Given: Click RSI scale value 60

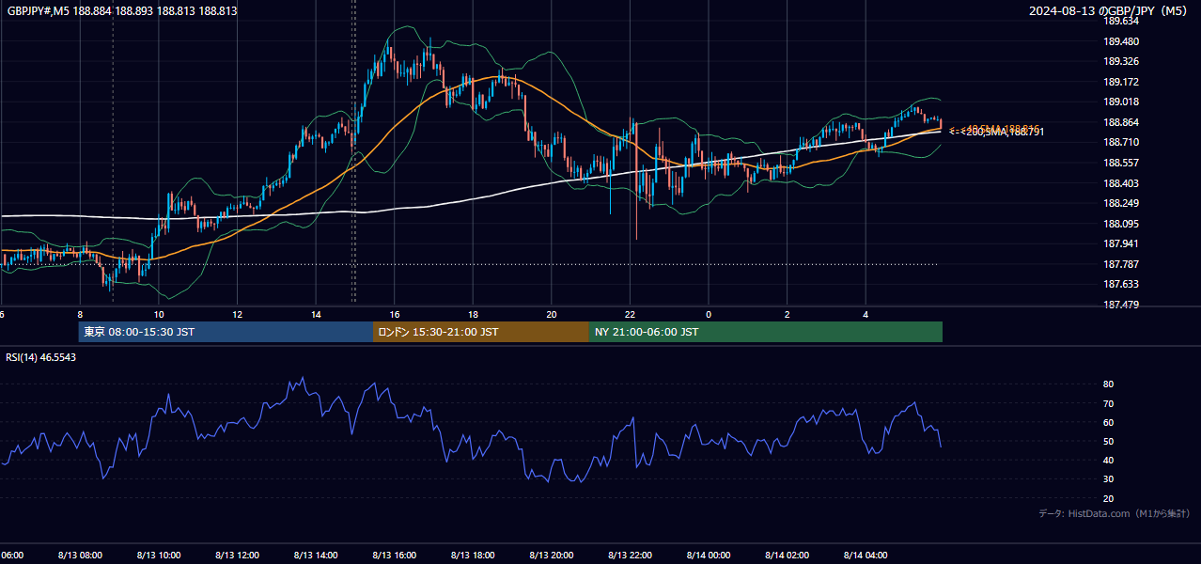Looking at the screenshot, I should (x=1108, y=422).
